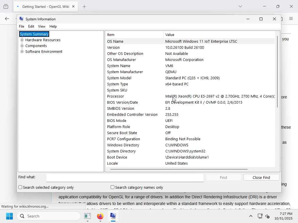Expand the Hardware Resources node
The image size is (298, 223).
tap(22, 40)
